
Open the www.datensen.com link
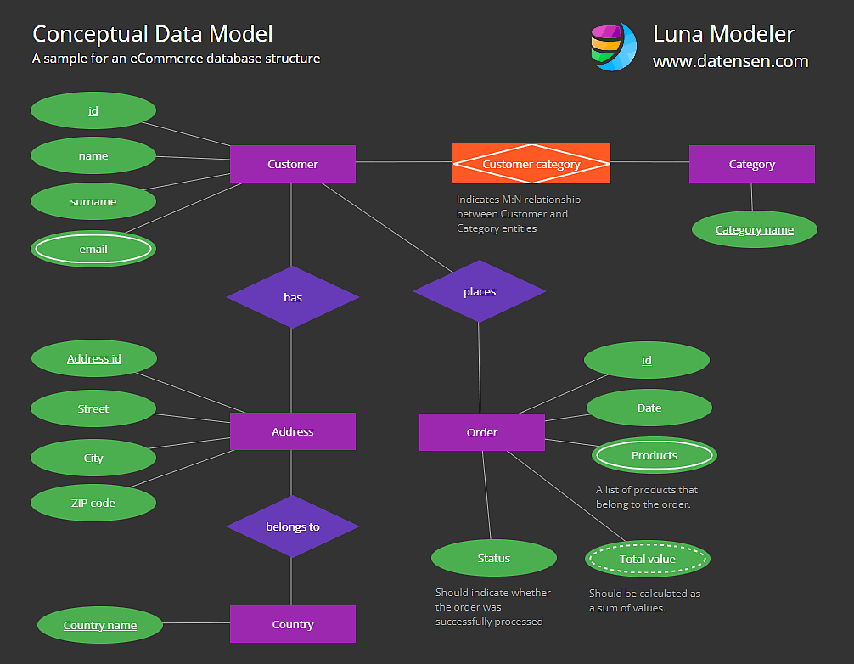(731, 61)
